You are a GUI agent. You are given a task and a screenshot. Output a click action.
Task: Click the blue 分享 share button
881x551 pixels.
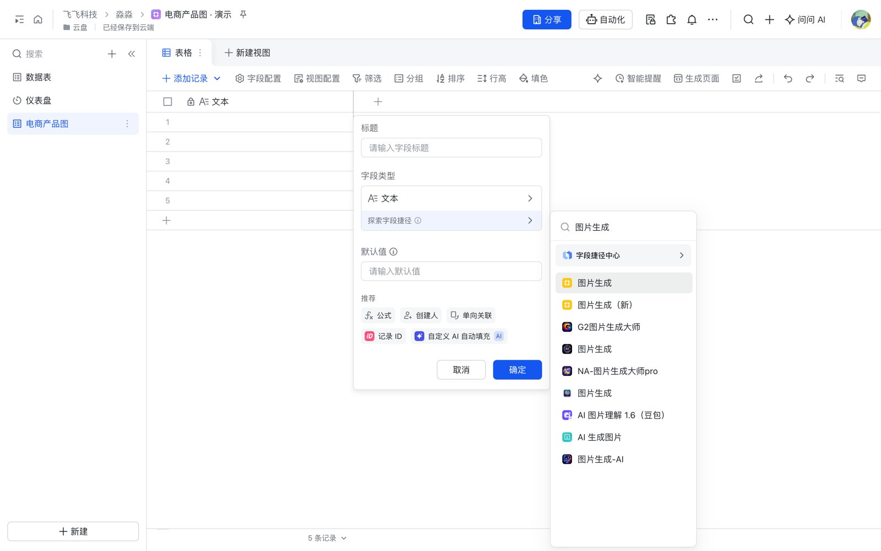547,20
